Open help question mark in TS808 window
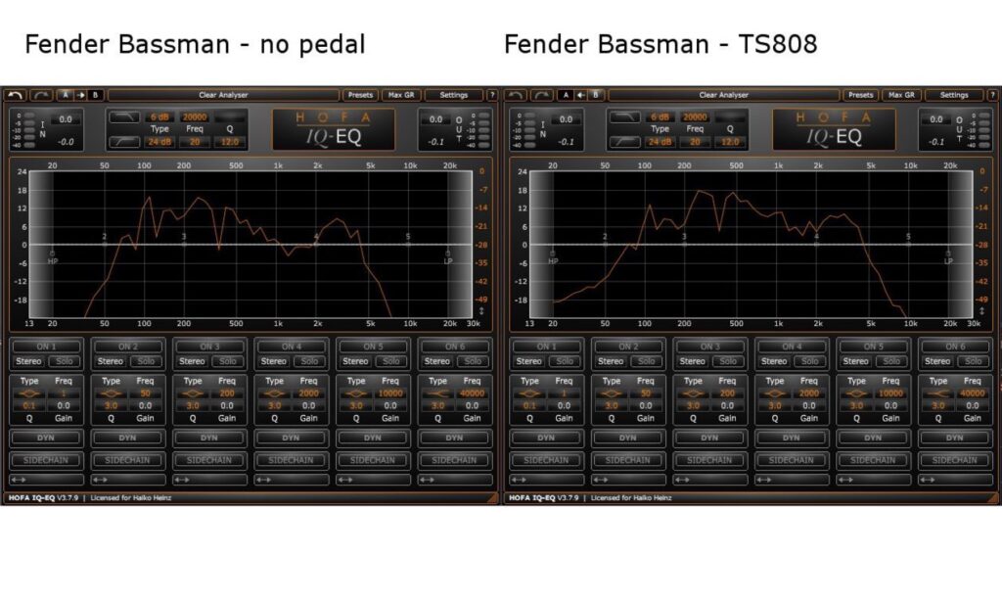 [x=992, y=95]
